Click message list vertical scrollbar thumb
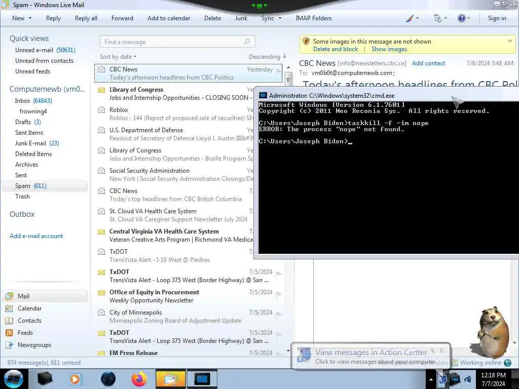The height and width of the screenshot is (389, 519). 288,80
